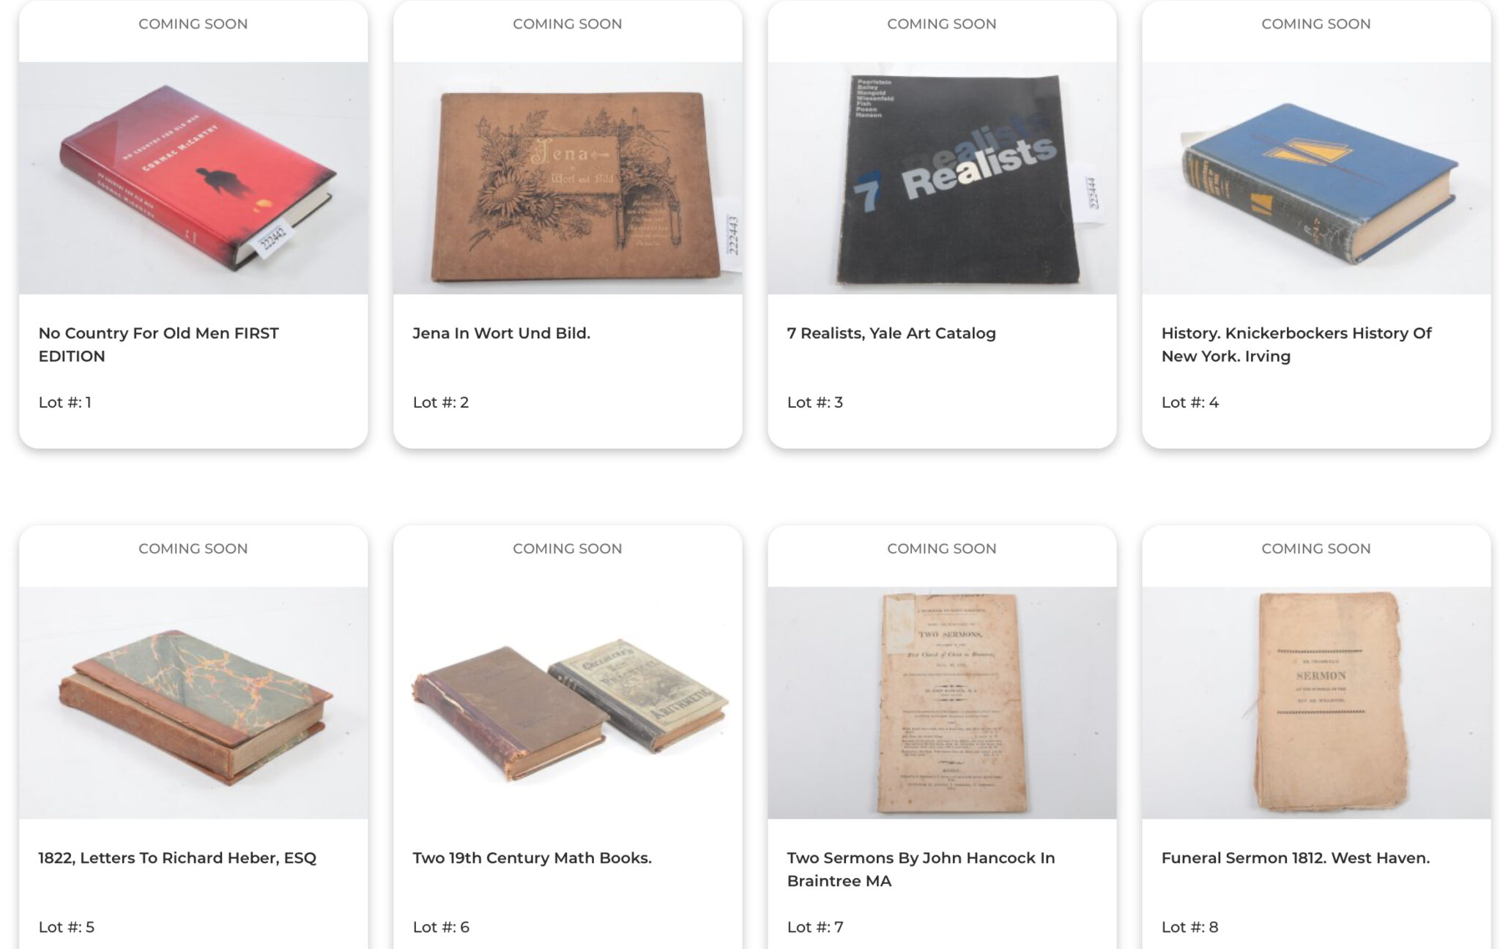Click the 1822, Letters To Richard Heber title

[177, 858]
